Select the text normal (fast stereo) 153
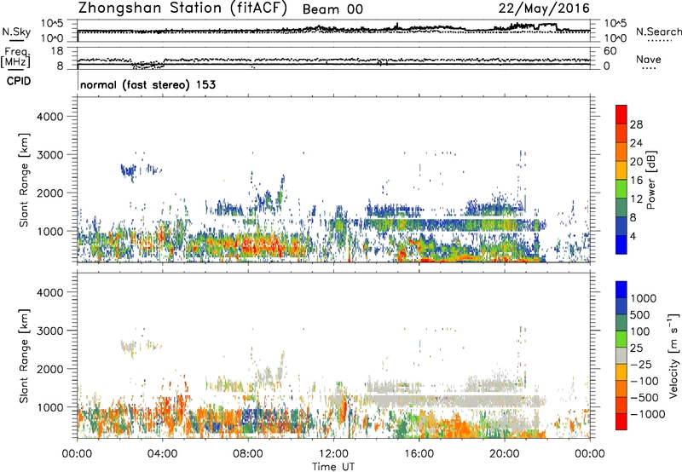Viewport: 682px width, 472px height. [x=147, y=84]
